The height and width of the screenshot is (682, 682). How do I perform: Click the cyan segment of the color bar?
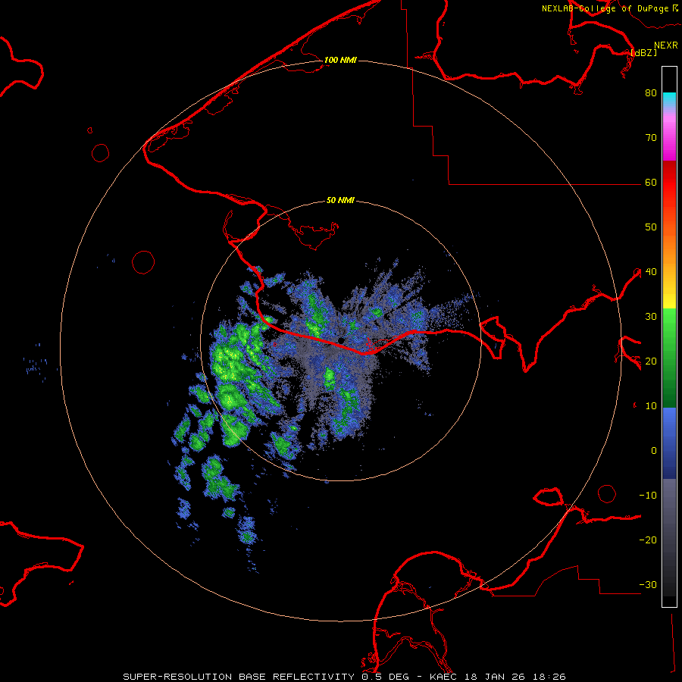(x=669, y=100)
